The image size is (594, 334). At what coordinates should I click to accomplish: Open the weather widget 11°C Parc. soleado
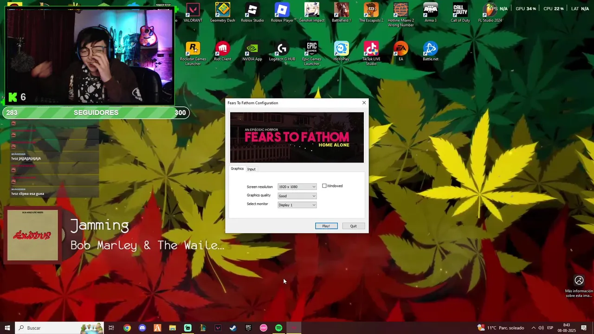pos(500,328)
